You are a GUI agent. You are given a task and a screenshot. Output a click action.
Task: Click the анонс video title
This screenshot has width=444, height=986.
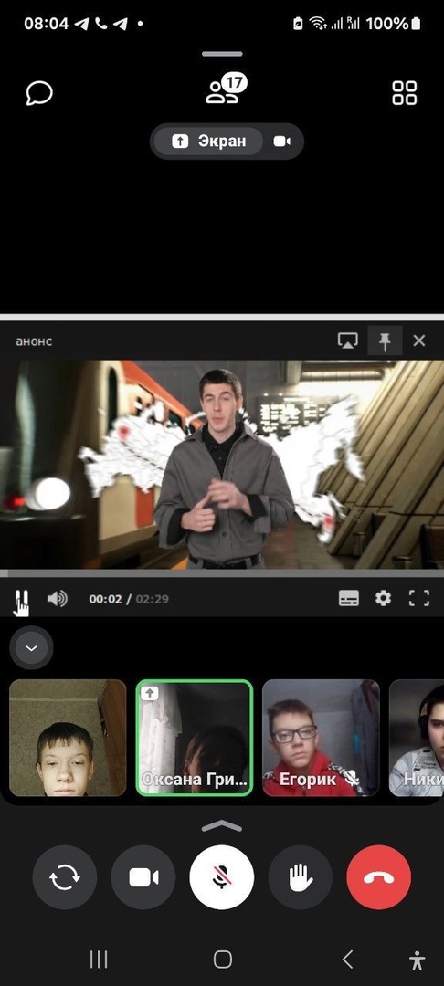coord(34,341)
